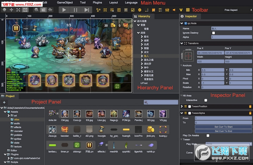Click the pause button in game scene
The width and height of the screenshot is (253, 165).
16,28
